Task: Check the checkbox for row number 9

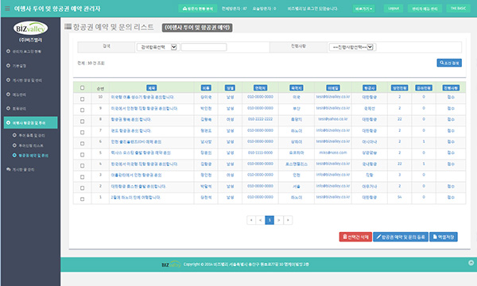Action: [x=82, y=110]
